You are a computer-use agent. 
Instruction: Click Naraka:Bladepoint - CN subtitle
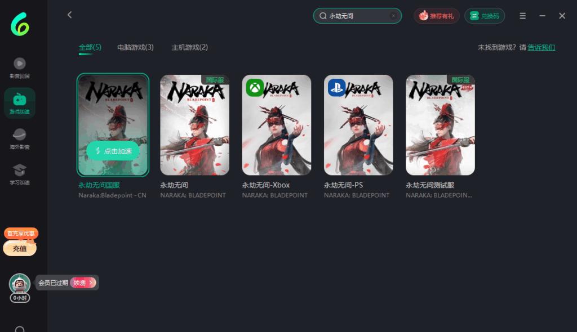point(112,195)
